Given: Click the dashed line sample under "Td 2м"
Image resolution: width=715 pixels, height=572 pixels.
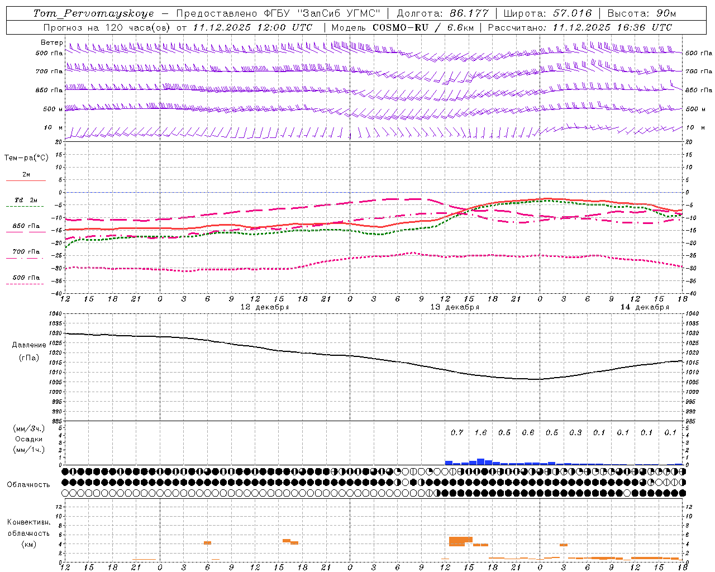Looking at the screenshot, I should coord(25,207).
